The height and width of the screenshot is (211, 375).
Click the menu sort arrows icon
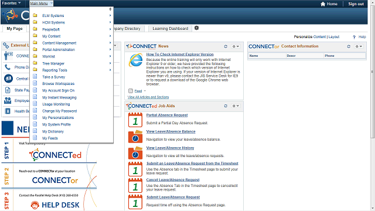coord(110,9)
